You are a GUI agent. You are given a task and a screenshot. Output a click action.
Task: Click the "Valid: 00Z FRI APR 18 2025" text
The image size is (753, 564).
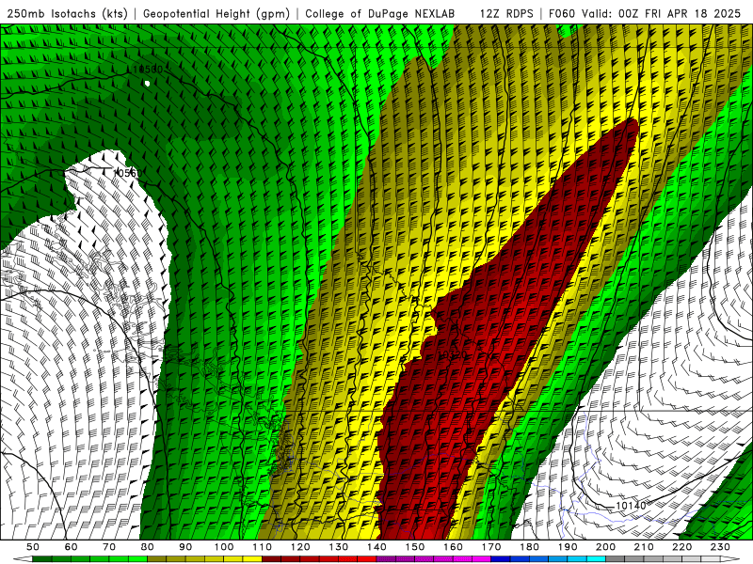point(662,13)
